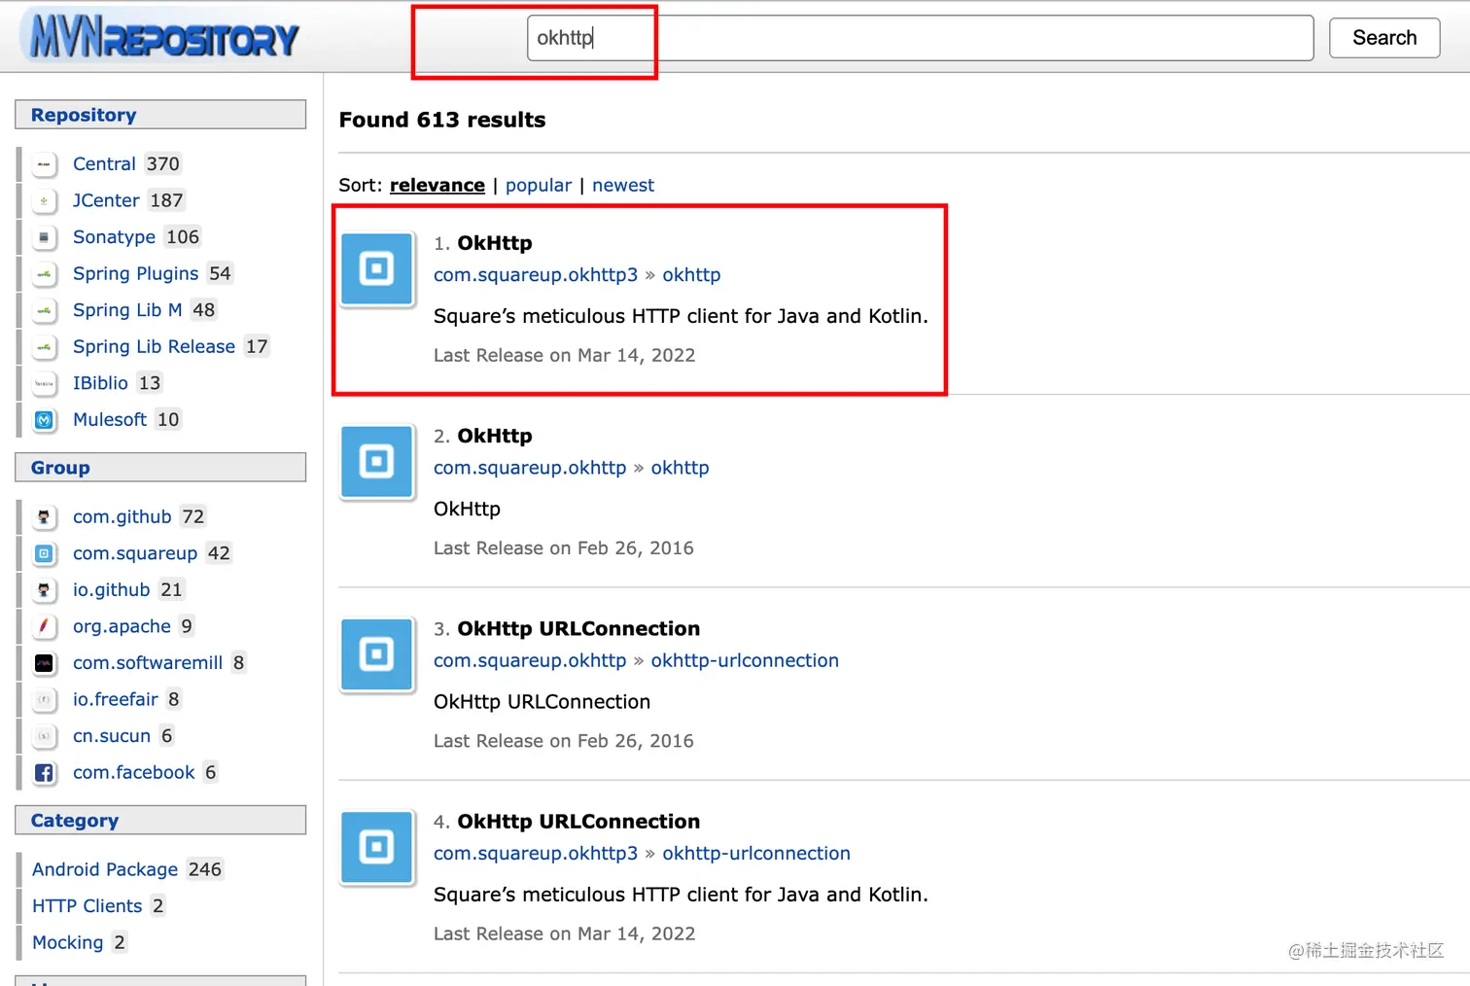1470x986 pixels.
Task: Click the com.facebook group icon
Action: pos(44,773)
